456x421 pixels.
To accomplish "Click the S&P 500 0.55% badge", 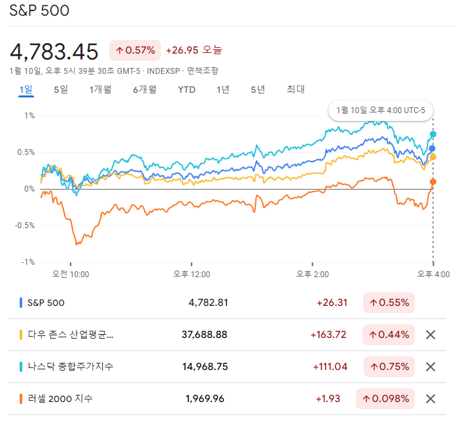I will point(389,303).
